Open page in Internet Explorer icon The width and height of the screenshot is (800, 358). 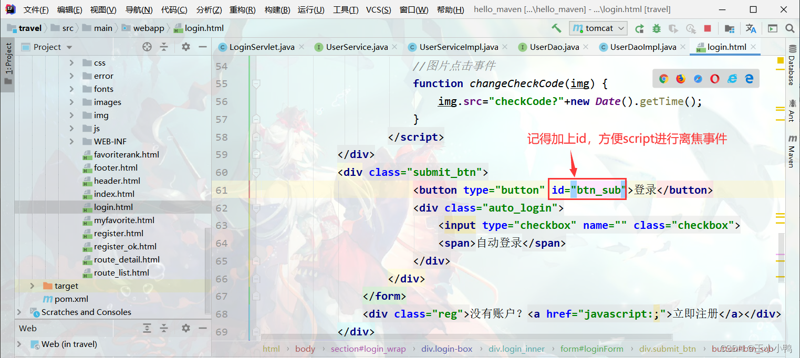click(732, 79)
